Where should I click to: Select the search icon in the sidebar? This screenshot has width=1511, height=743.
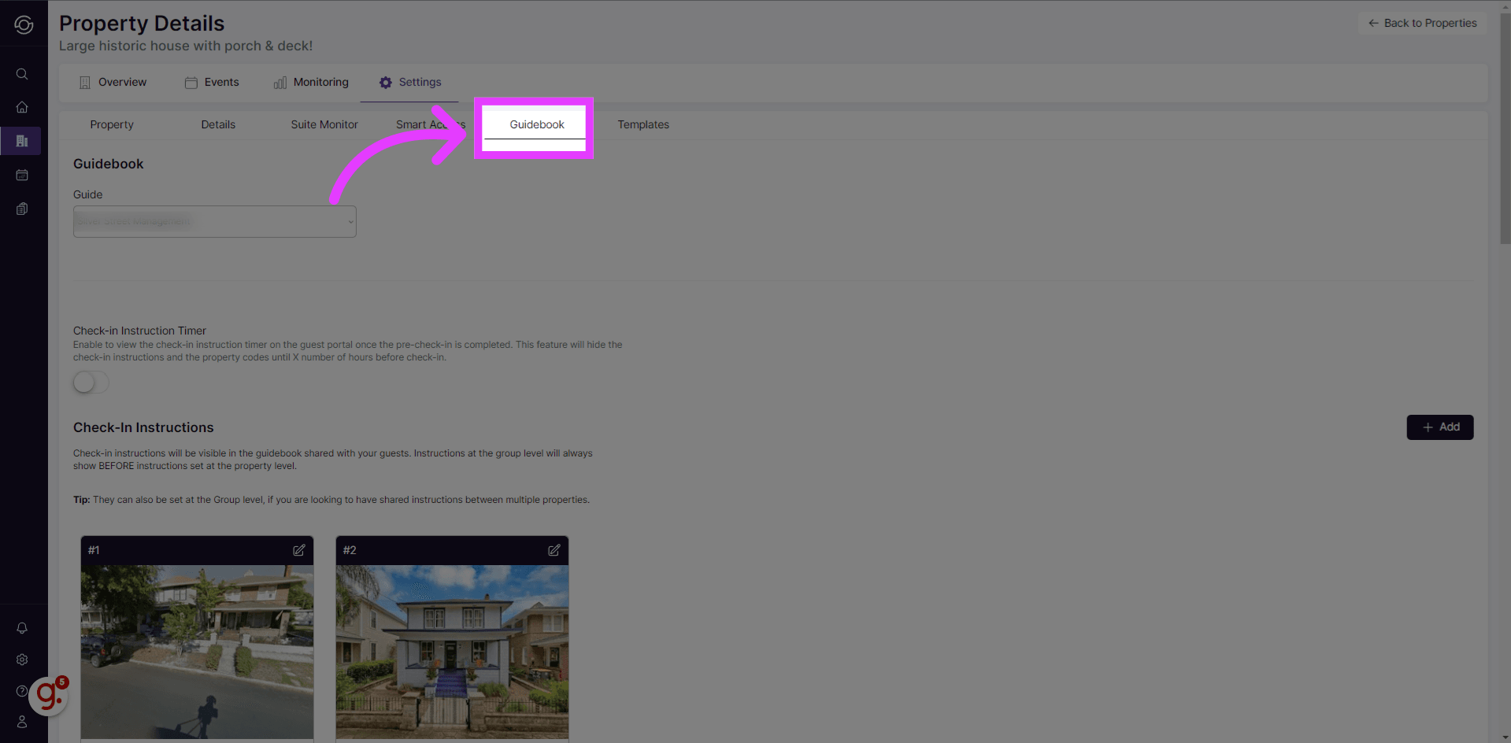(x=21, y=73)
